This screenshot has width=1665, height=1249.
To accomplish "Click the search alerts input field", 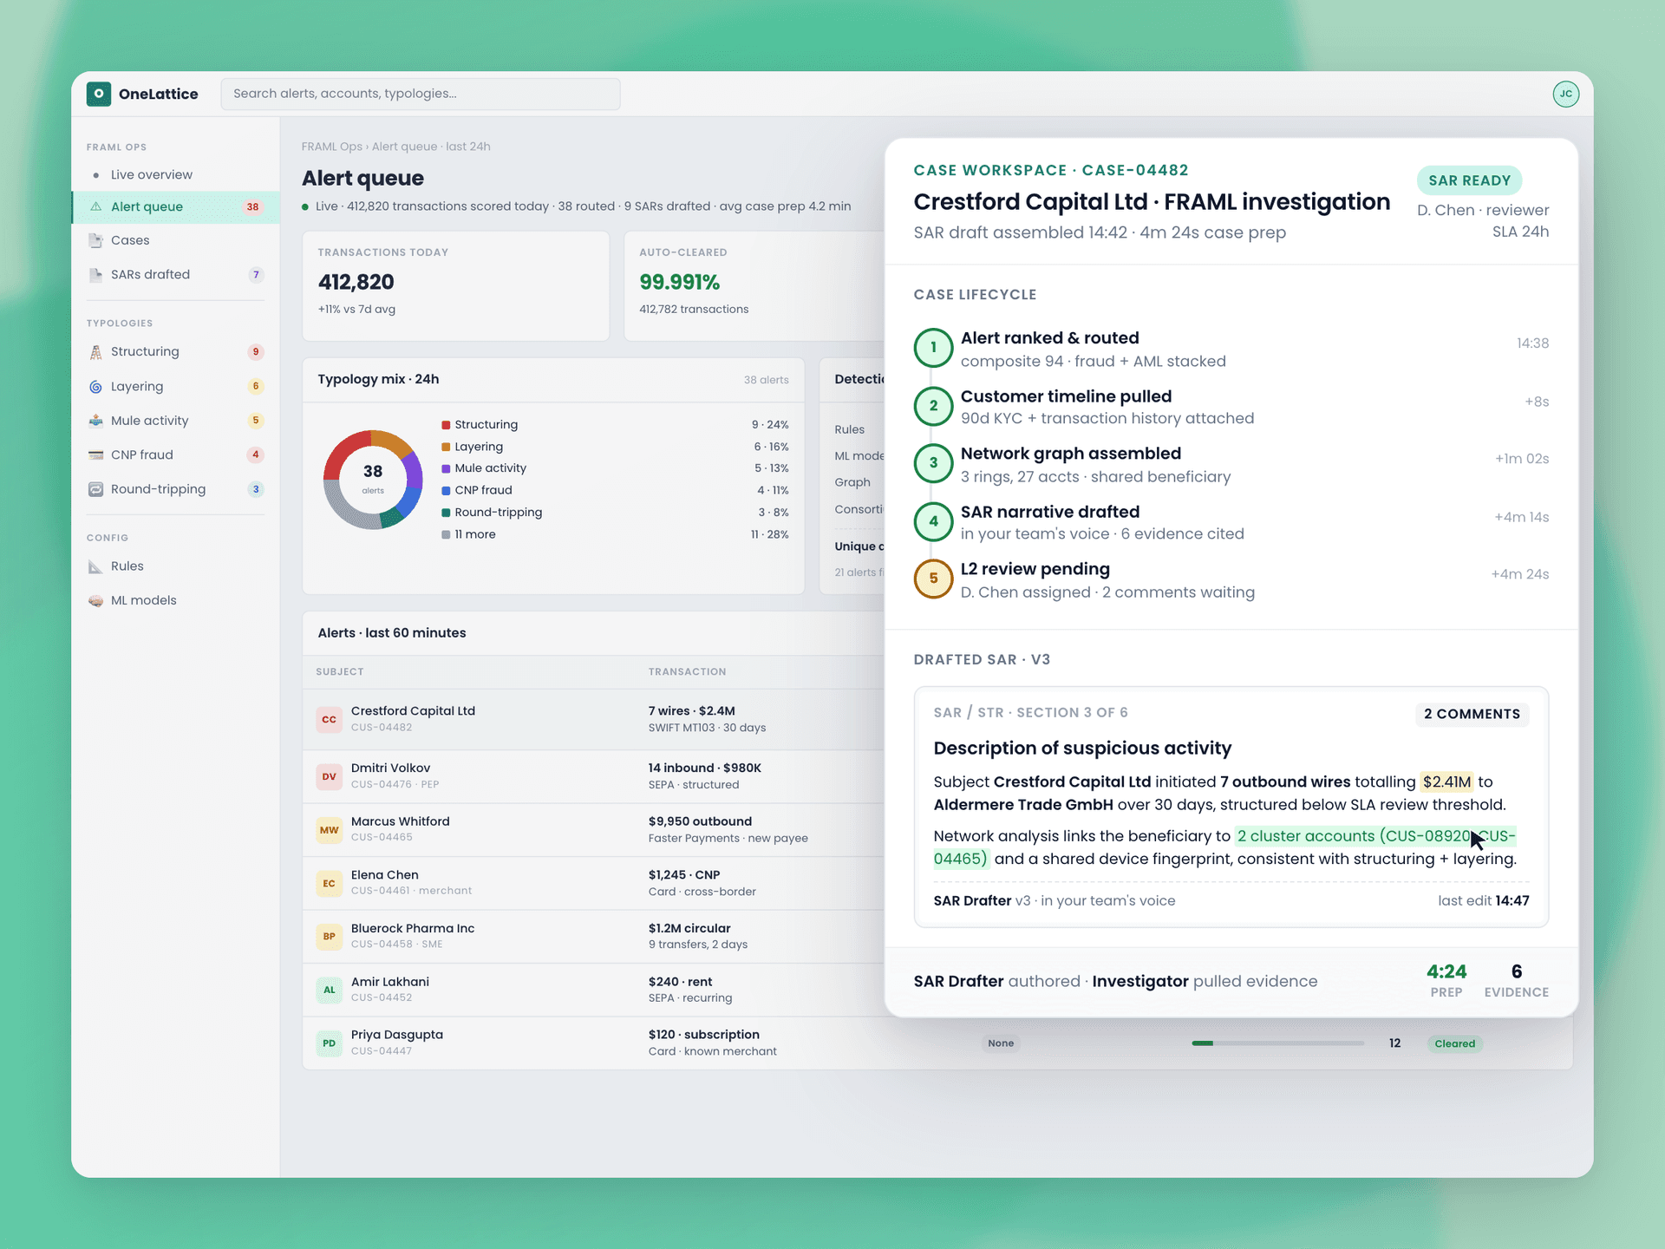I will point(421,94).
